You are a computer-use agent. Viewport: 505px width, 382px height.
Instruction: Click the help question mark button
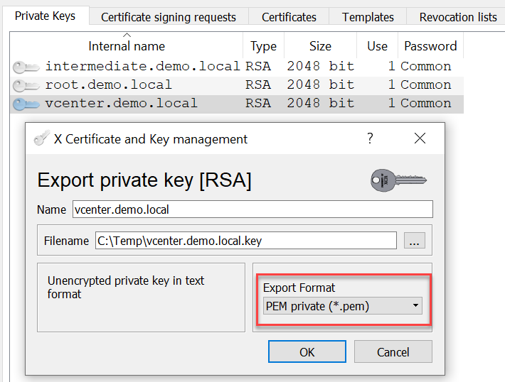point(370,138)
